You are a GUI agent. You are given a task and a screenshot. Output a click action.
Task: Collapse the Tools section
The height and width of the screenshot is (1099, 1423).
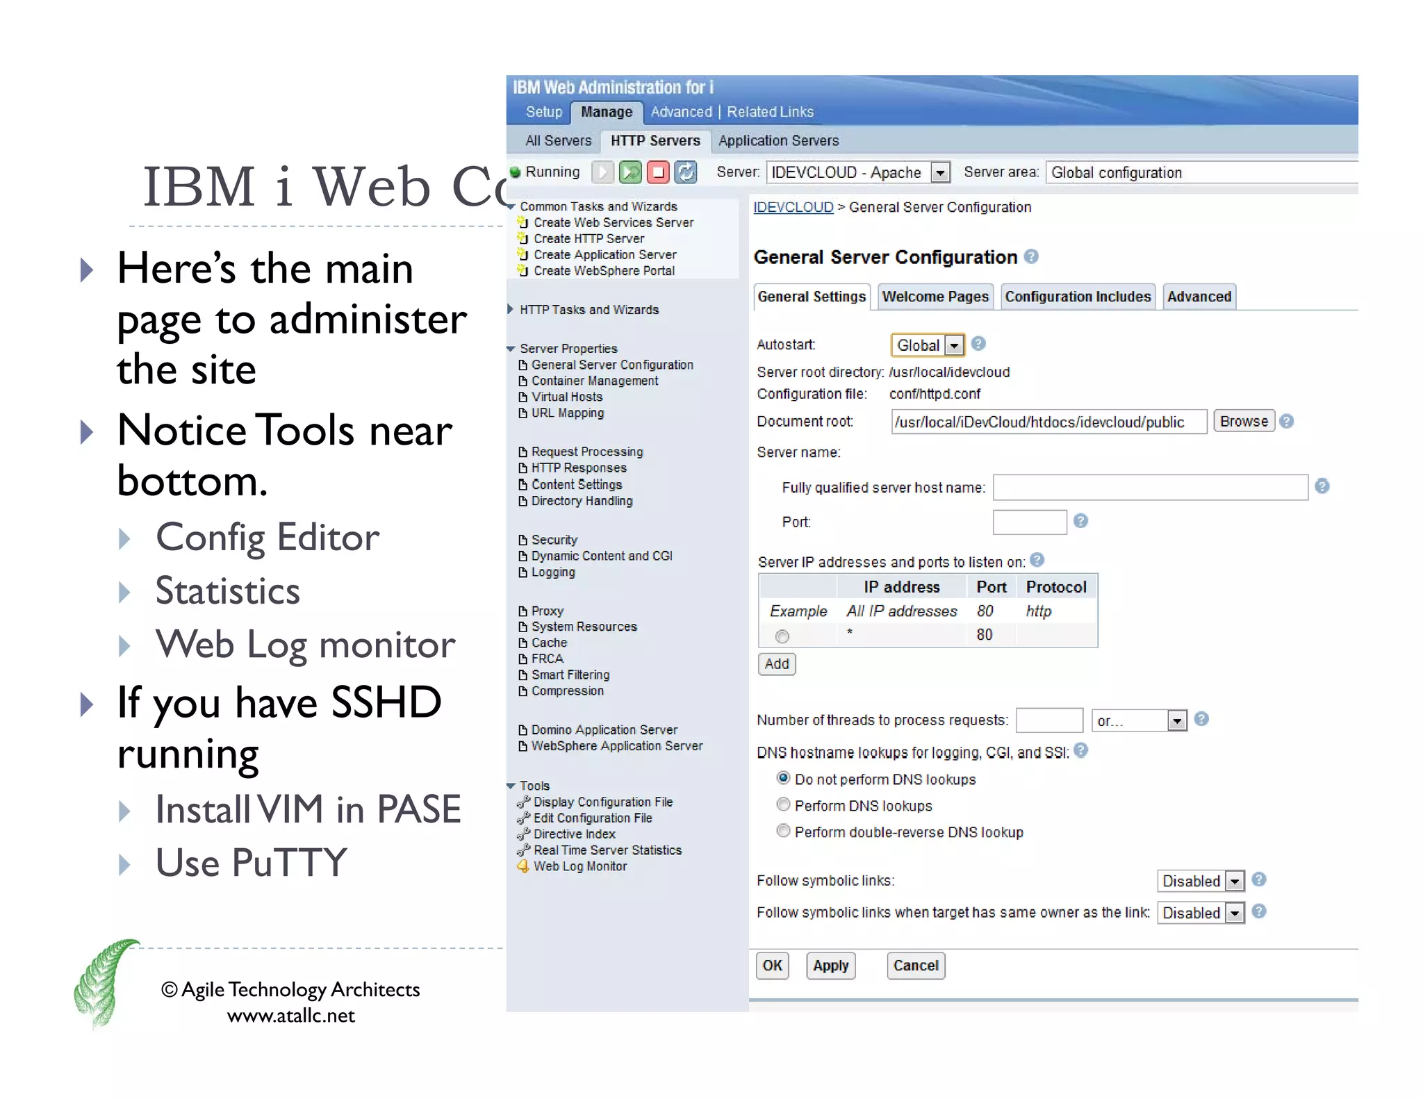pyautogui.click(x=511, y=786)
